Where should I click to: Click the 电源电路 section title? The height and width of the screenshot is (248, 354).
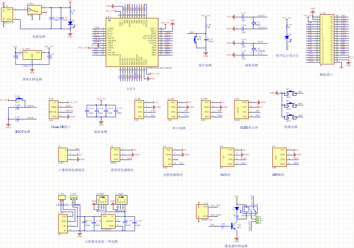point(39,37)
